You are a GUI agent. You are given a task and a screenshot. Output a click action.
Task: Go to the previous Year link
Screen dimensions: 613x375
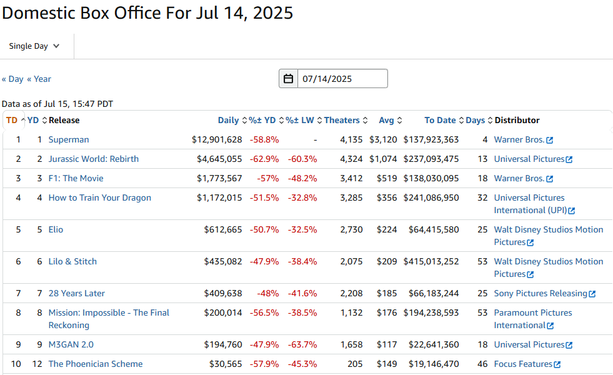(x=39, y=79)
